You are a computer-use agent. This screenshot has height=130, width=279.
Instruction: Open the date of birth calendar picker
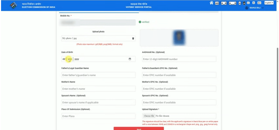130,59
